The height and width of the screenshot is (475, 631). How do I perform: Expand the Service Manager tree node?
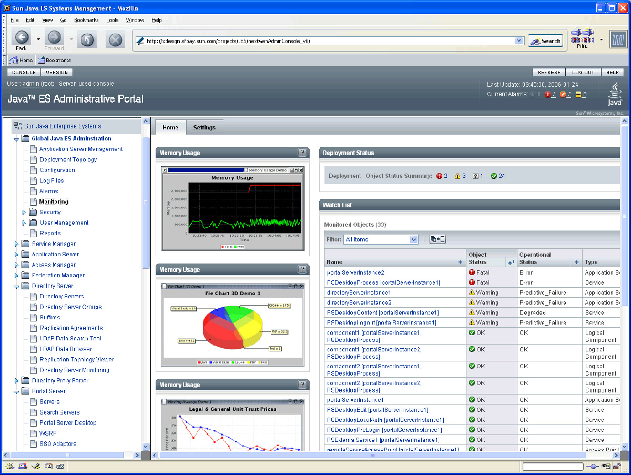[x=17, y=244]
